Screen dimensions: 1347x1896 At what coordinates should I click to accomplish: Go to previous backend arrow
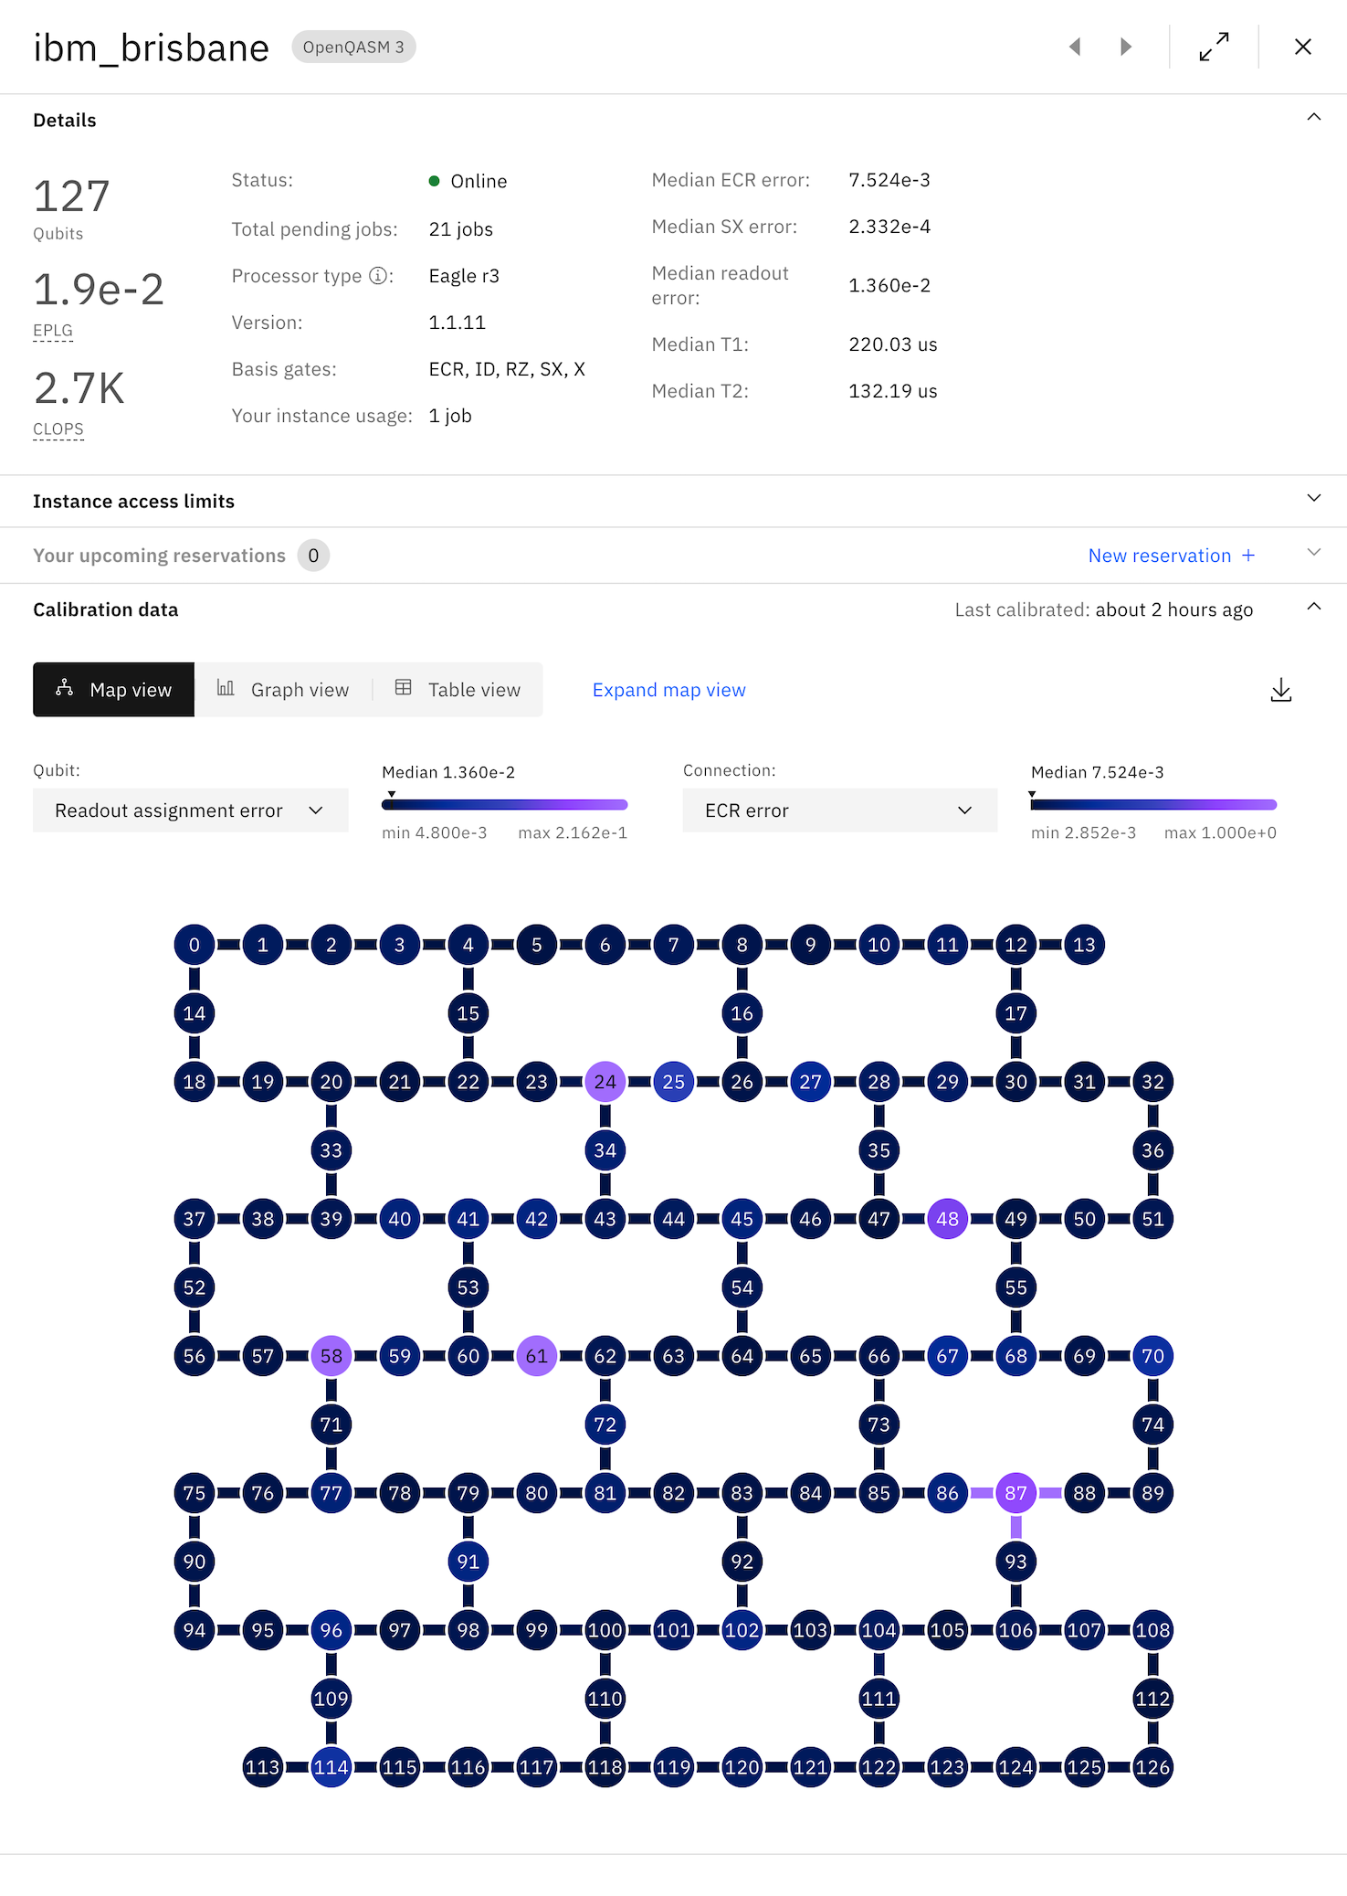coord(1075,47)
